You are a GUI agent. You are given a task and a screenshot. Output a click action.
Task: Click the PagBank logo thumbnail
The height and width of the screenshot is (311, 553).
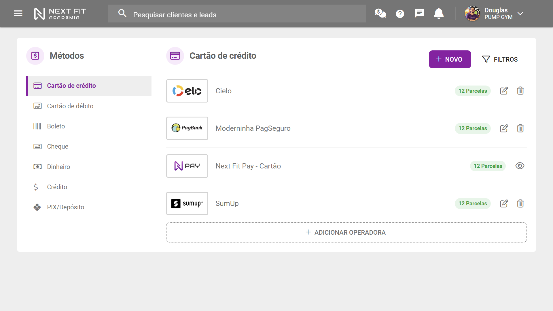[187, 128]
